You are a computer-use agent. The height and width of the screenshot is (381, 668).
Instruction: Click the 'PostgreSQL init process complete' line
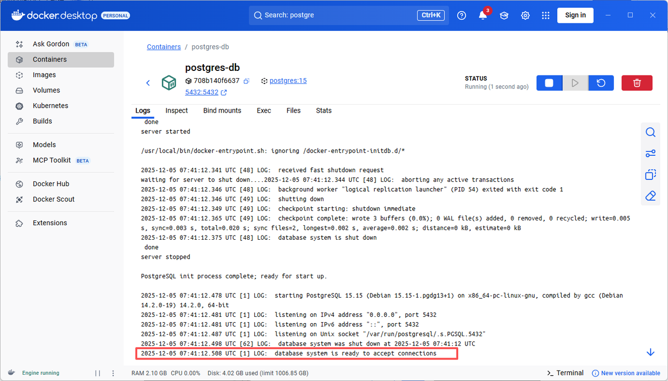[x=234, y=276]
